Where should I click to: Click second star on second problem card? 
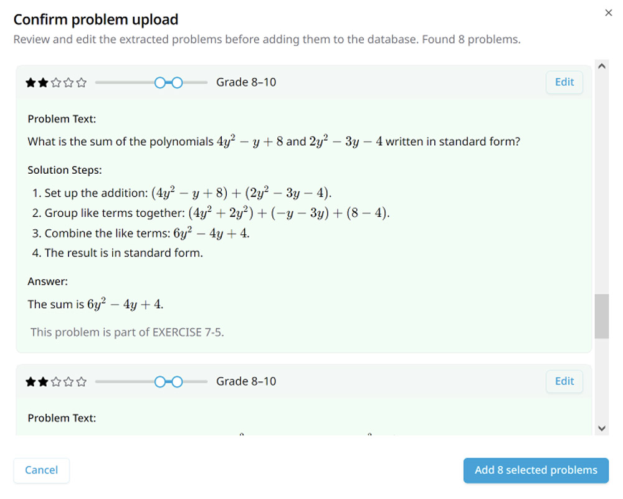[x=43, y=382]
